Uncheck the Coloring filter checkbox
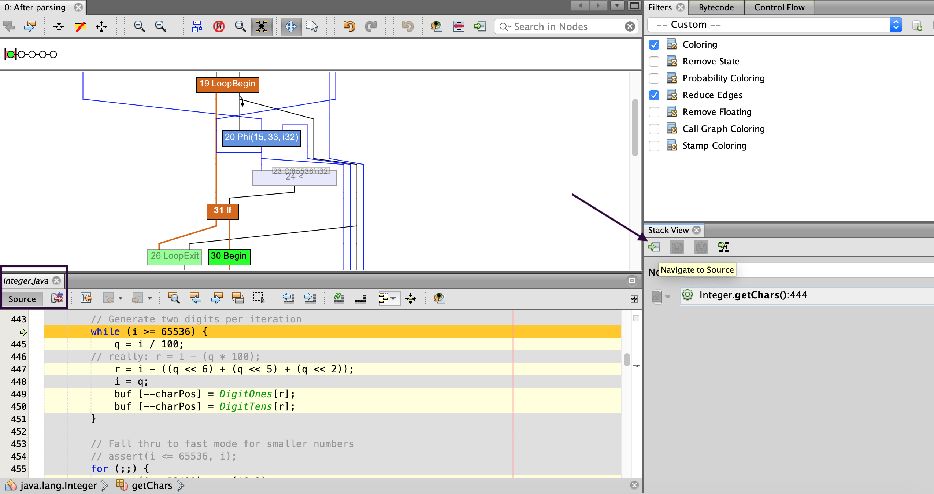The image size is (934, 494). [x=654, y=45]
